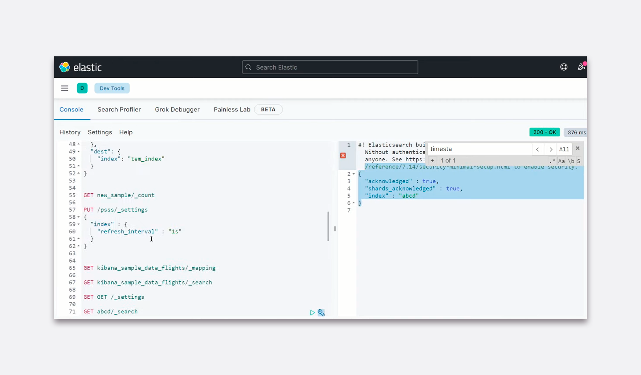Viewport: 641px width, 375px height.
Task: Open the hamburger navigation menu
Action: [64, 88]
